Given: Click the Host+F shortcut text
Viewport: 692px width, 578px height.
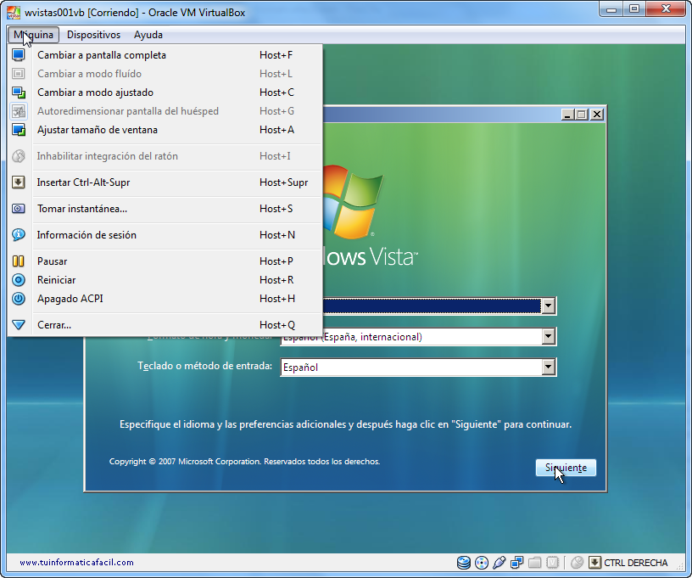Looking at the screenshot, I should tap(276, 55).
